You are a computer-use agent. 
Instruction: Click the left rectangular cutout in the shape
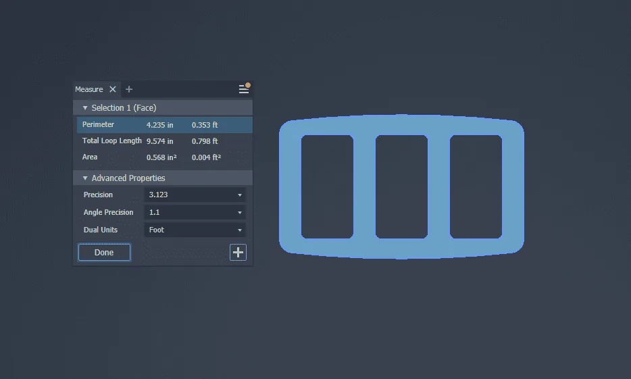pyautogui.click(x=327, y=186)
